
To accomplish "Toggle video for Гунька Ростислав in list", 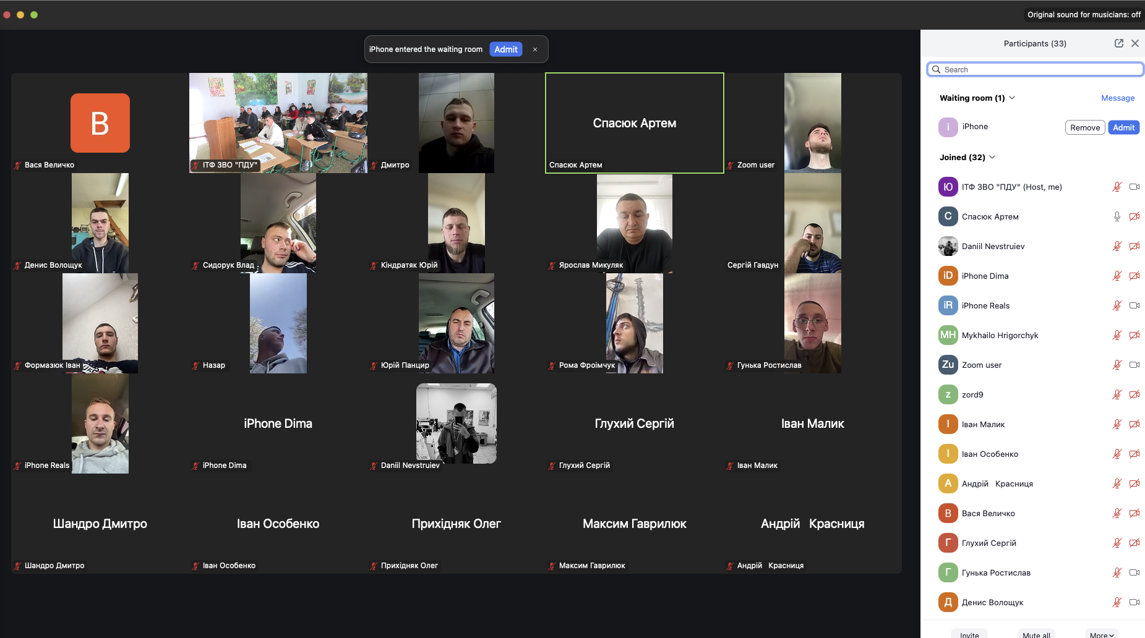I will click(1134, 572).
